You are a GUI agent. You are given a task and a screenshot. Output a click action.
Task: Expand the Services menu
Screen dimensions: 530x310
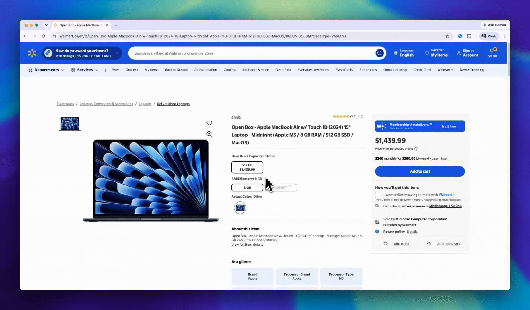85,70
